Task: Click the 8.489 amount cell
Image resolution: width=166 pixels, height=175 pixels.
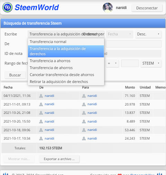Action: coord(131,122)
